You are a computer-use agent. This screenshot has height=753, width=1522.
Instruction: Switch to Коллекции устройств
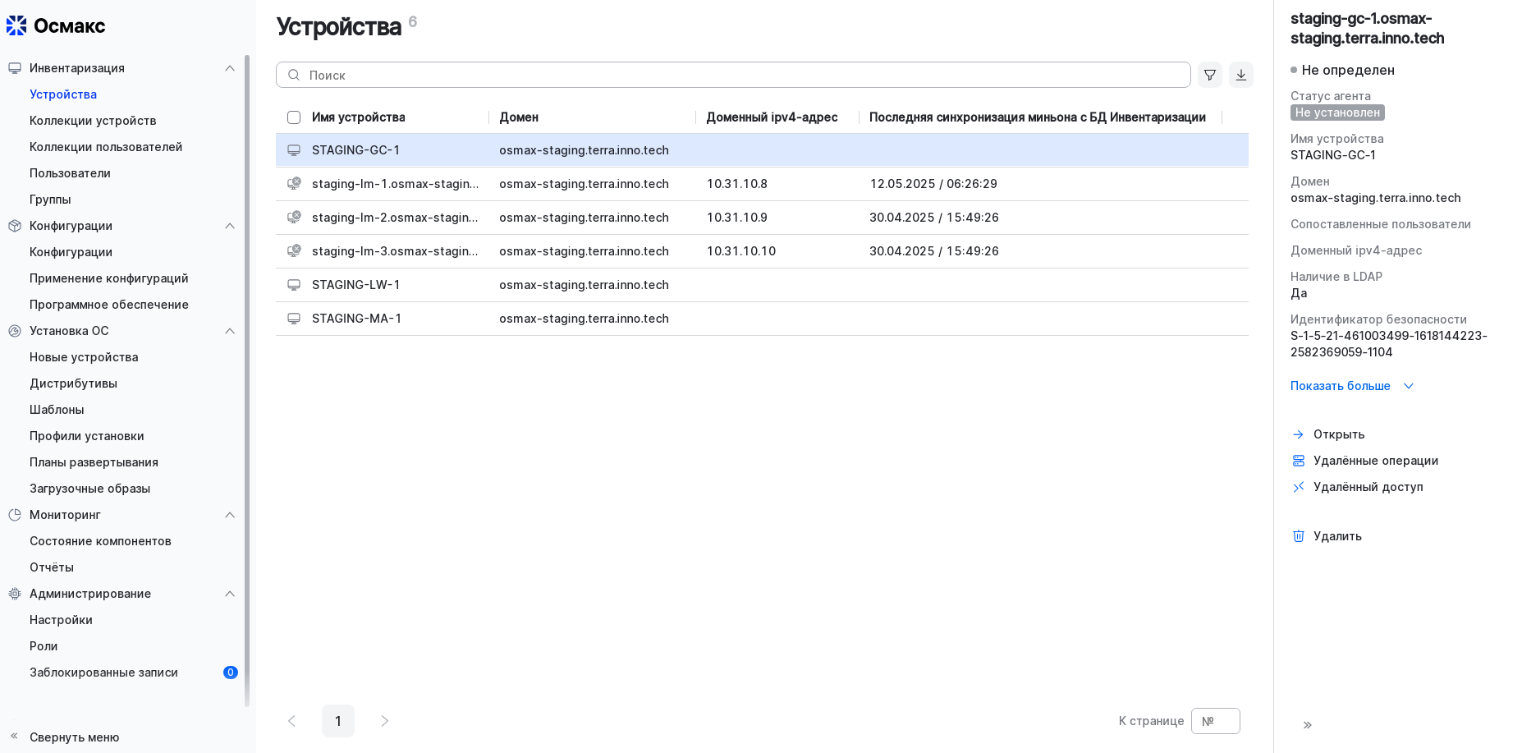coord(93,120)
